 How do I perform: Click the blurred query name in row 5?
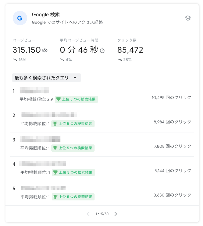pos(43,188)
